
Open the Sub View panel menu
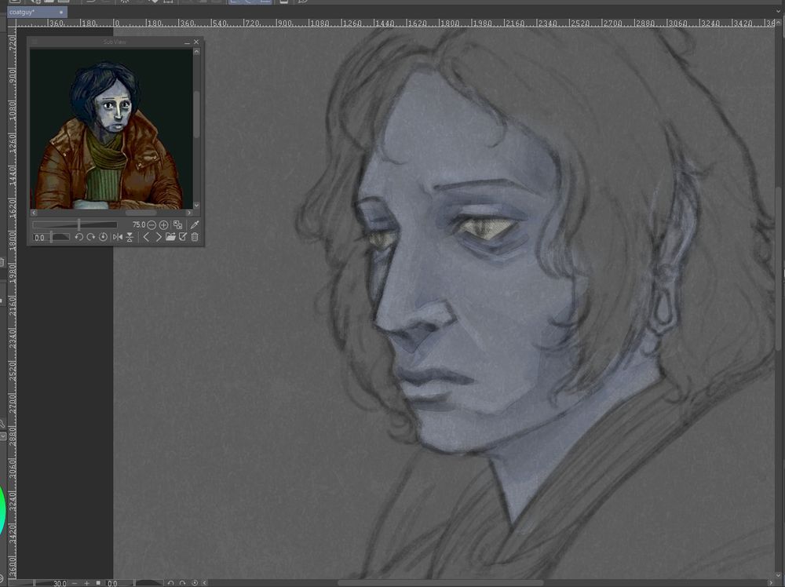point(35,42)
